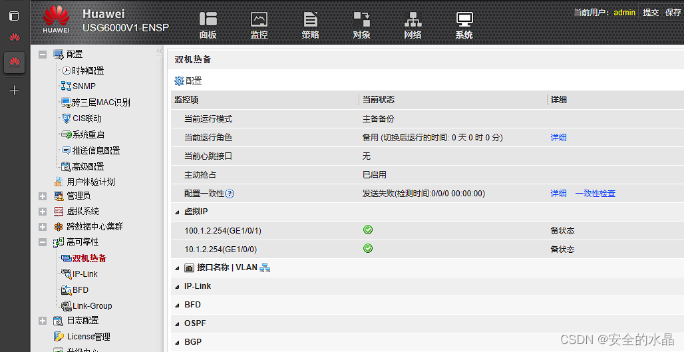Open the 策略 policy icon
This screenshot has height=352, width=684.
311,19
